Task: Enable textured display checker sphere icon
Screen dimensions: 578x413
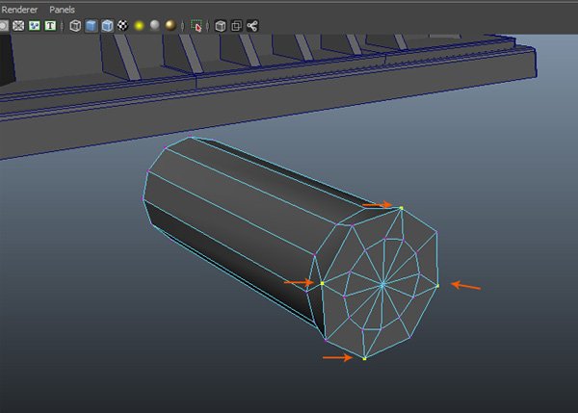Action: 122,25
